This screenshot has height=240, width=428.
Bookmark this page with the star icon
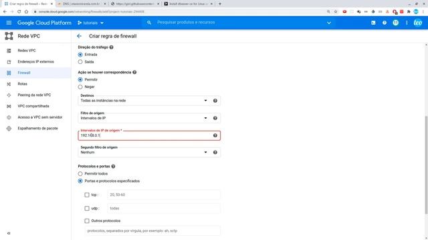tap(336, 12)
